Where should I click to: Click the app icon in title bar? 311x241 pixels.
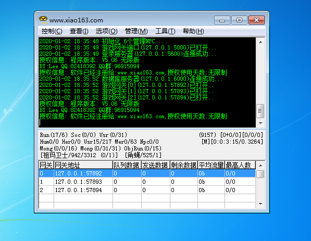(43, 20)
